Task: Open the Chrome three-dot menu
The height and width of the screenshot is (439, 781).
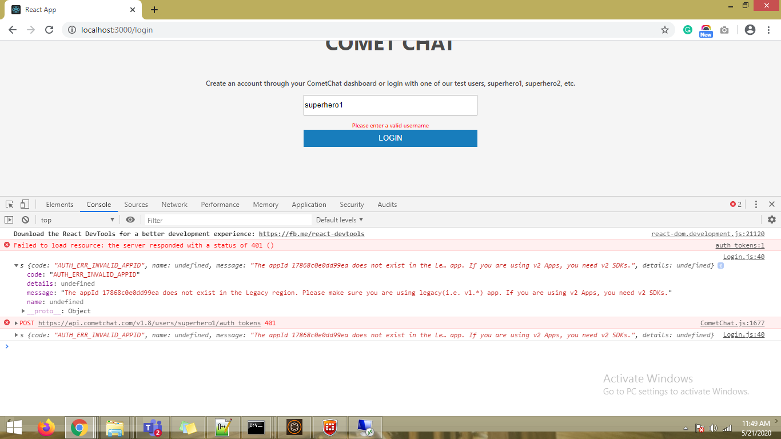Action: point(768,30)
